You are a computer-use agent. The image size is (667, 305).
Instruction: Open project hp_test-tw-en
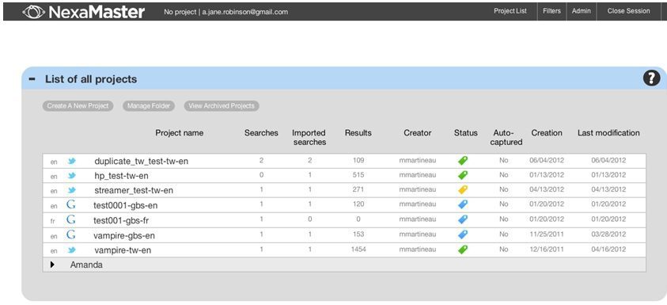[121, 176]
